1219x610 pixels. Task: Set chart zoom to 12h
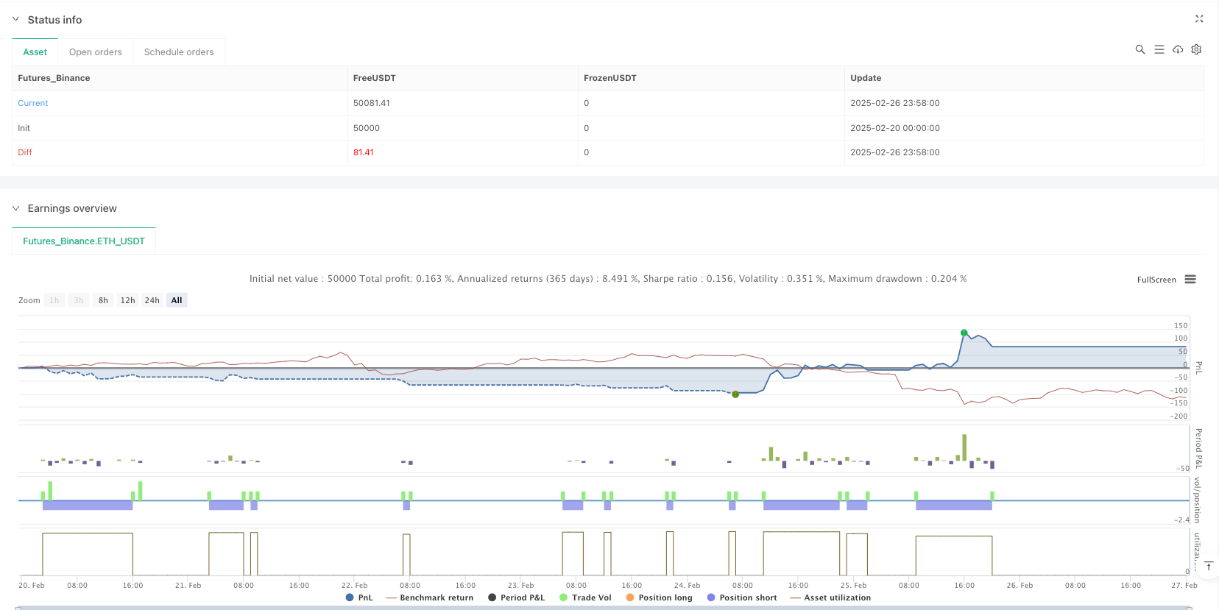(x=127, y=300)
